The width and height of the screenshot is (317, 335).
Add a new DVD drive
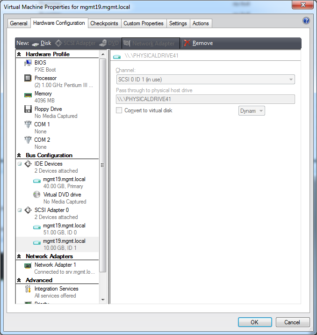[109, 43]
